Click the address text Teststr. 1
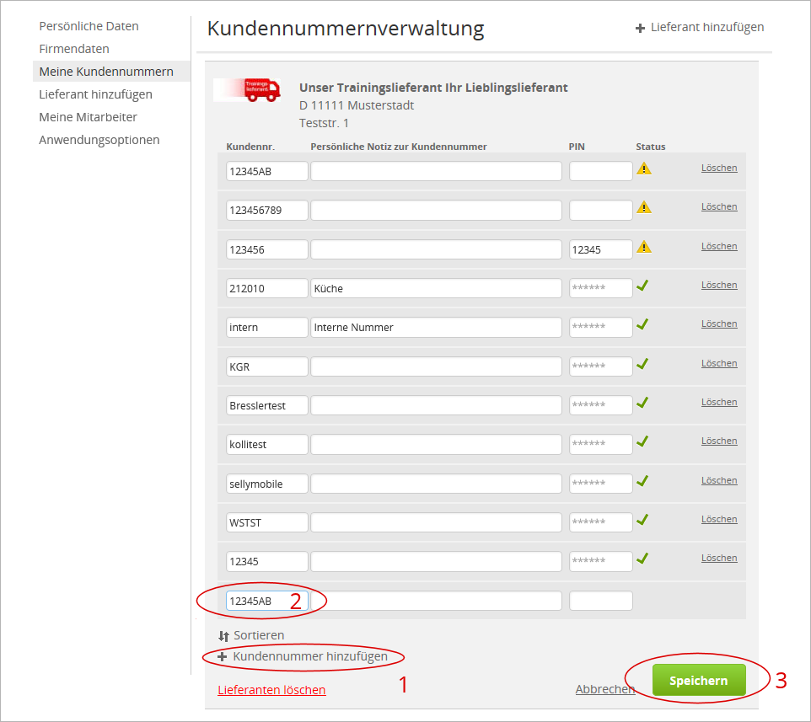Image resolution: width=811 pixels, height=722 pixels. [324, 123]
